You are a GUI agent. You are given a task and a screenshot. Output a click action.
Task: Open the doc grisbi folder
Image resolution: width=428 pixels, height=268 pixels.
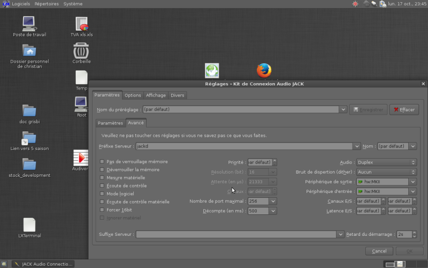(x=29, y=110)
